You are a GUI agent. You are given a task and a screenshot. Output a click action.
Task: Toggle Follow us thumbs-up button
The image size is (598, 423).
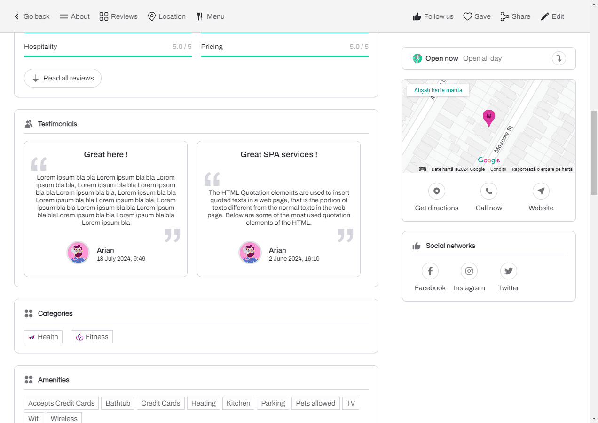click(433, 16)
